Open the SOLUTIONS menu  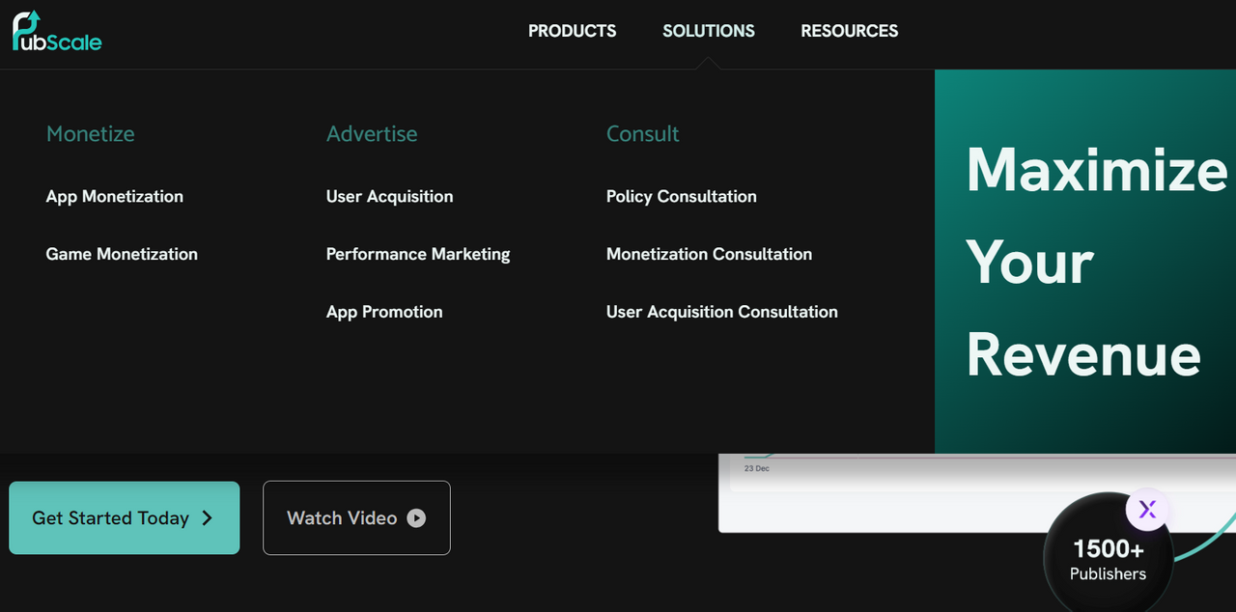[x=709, y=31]
